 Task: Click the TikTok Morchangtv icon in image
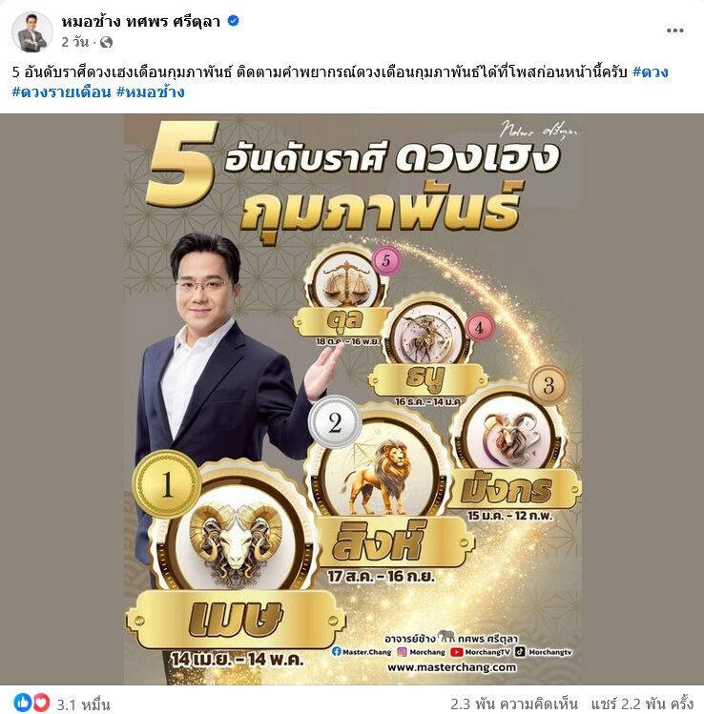coord(520,652)
